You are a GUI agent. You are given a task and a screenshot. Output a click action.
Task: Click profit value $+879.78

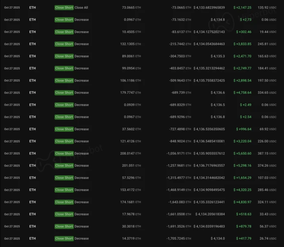(244, 226)
